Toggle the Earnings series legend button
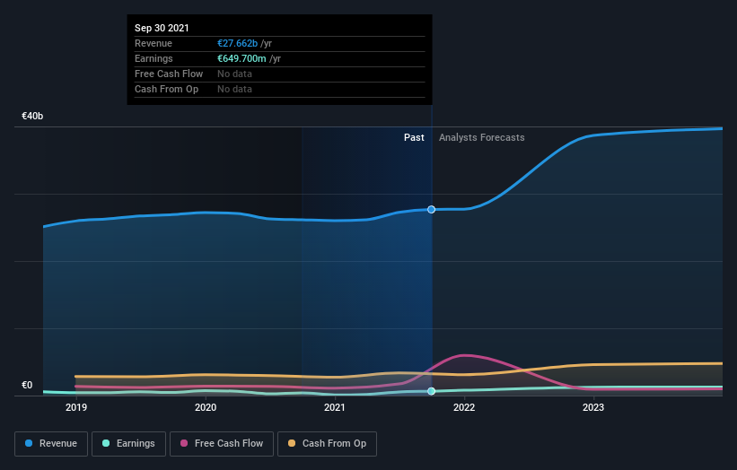 click(x=128, y=444)
